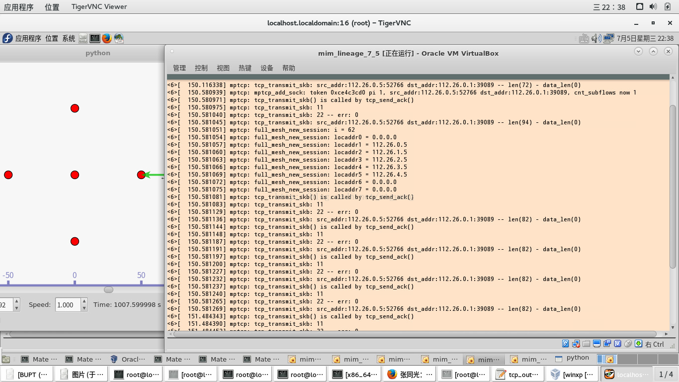
Task: Open the inner panel 应用程序 menu
Action: [28, 38]
